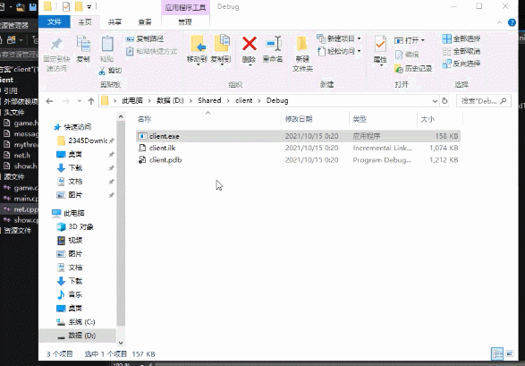Click the Cut scissors button
The image size is (525, 366).
110,71
